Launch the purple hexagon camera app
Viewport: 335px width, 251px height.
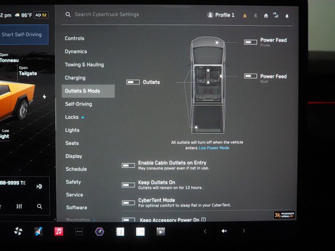pyautogui.click(x=99, y=232)
